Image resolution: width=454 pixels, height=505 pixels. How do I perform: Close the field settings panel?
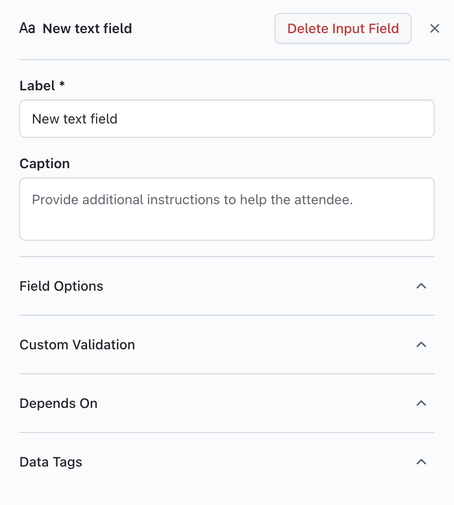pyautogui.click(x=435, y=29)
